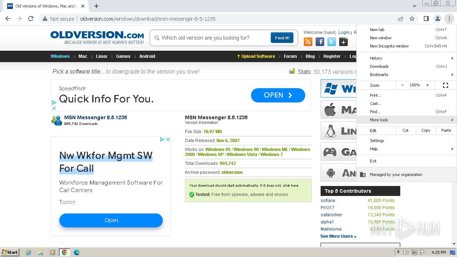Open the tab search dropdown chevron

tap(414, 6)
